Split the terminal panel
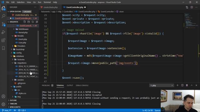Screen dimensions: 200x112 pos(182,85)
